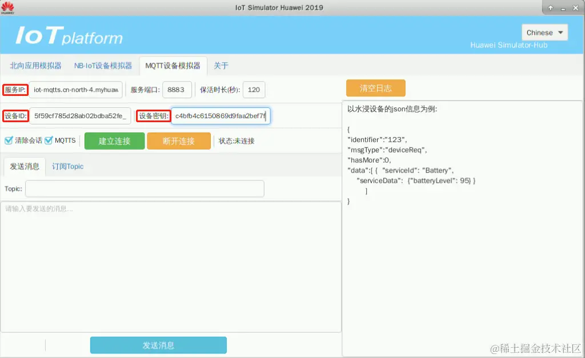Open the Chinese language dropdown

coord(544,33)
